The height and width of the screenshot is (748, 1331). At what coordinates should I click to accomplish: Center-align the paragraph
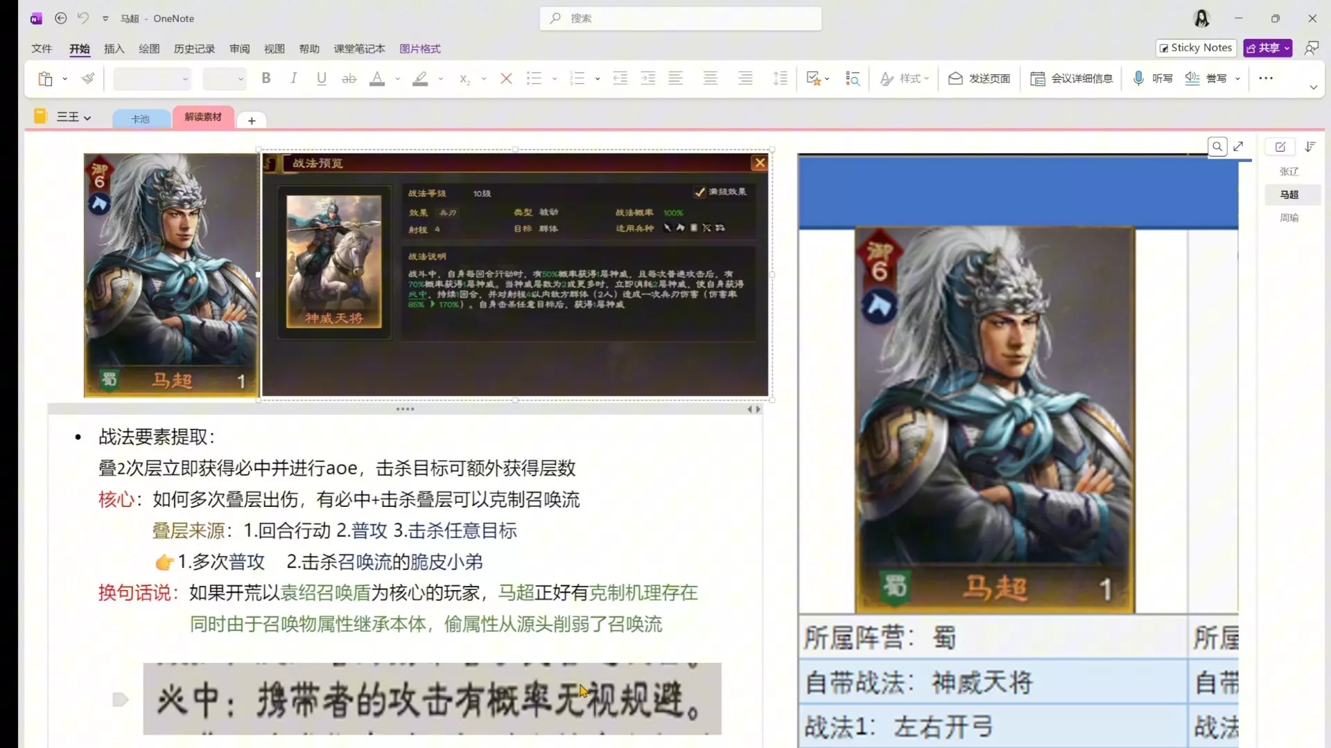coord(711,79)
